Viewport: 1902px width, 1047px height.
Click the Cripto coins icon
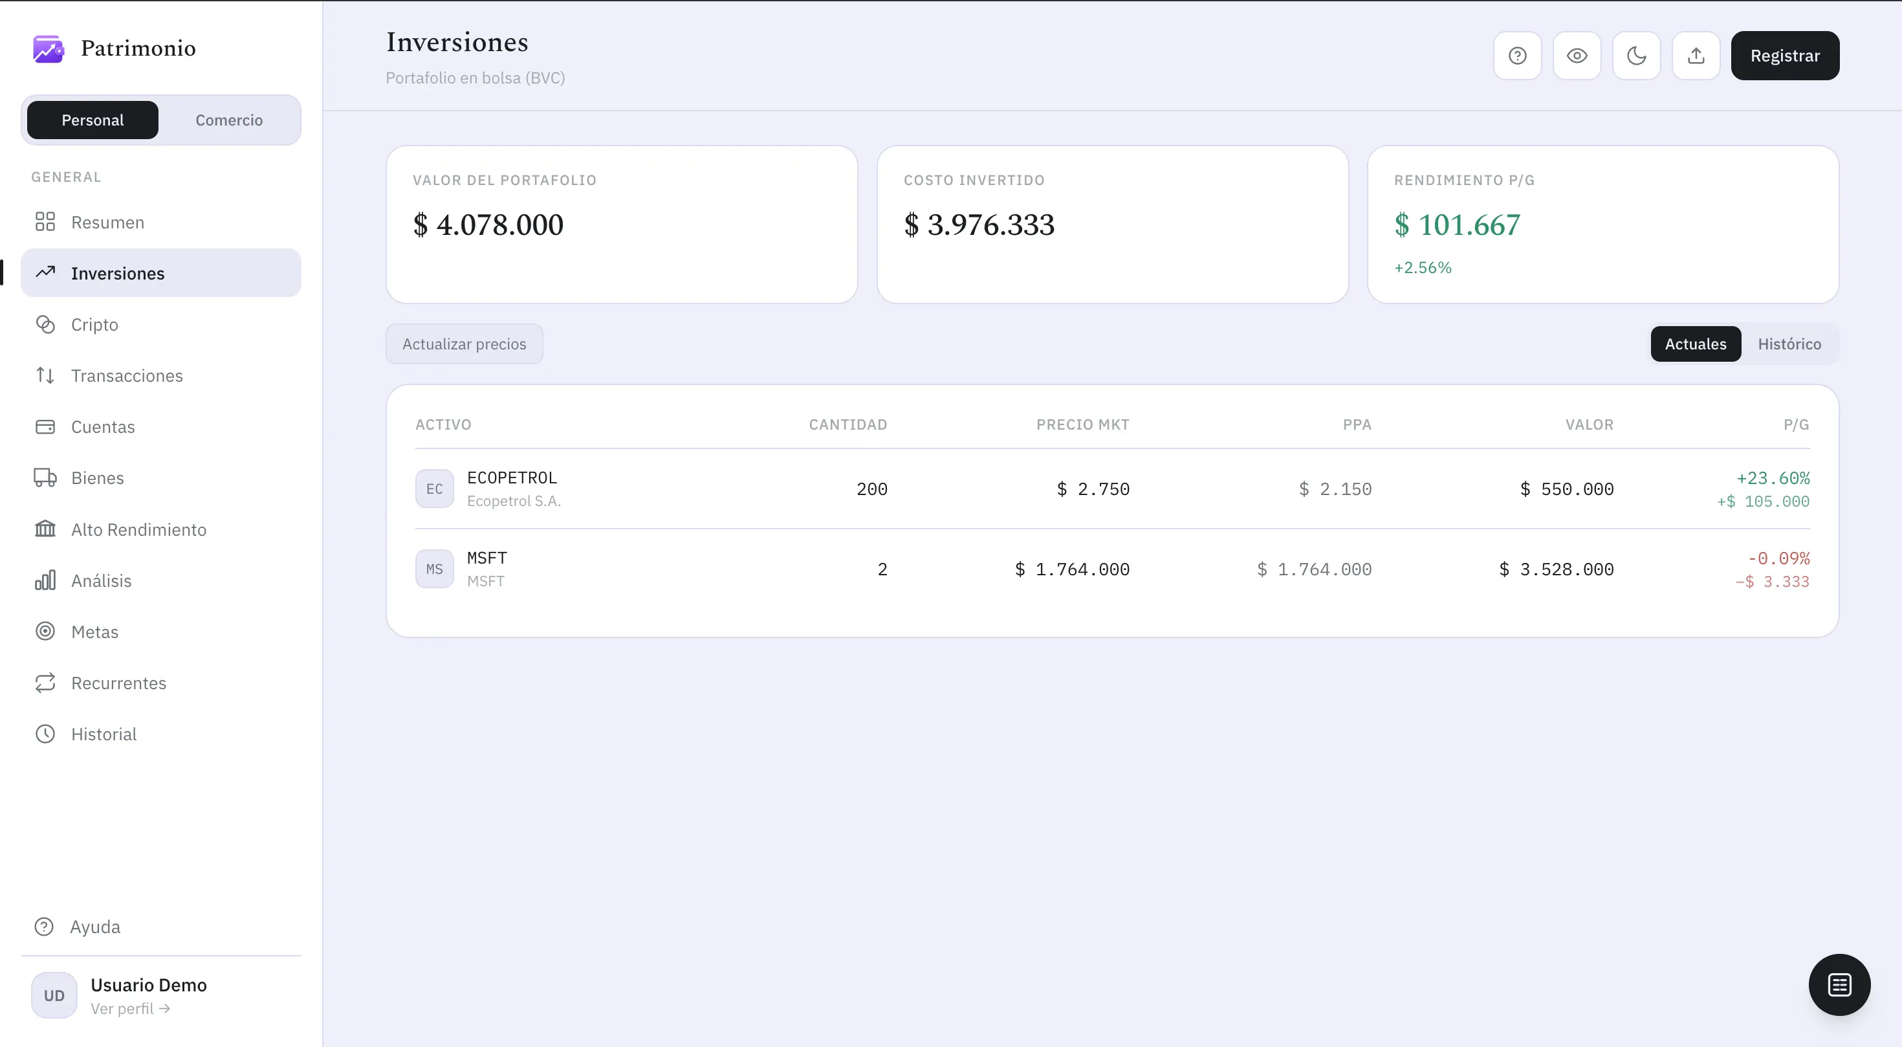(45, 324)
